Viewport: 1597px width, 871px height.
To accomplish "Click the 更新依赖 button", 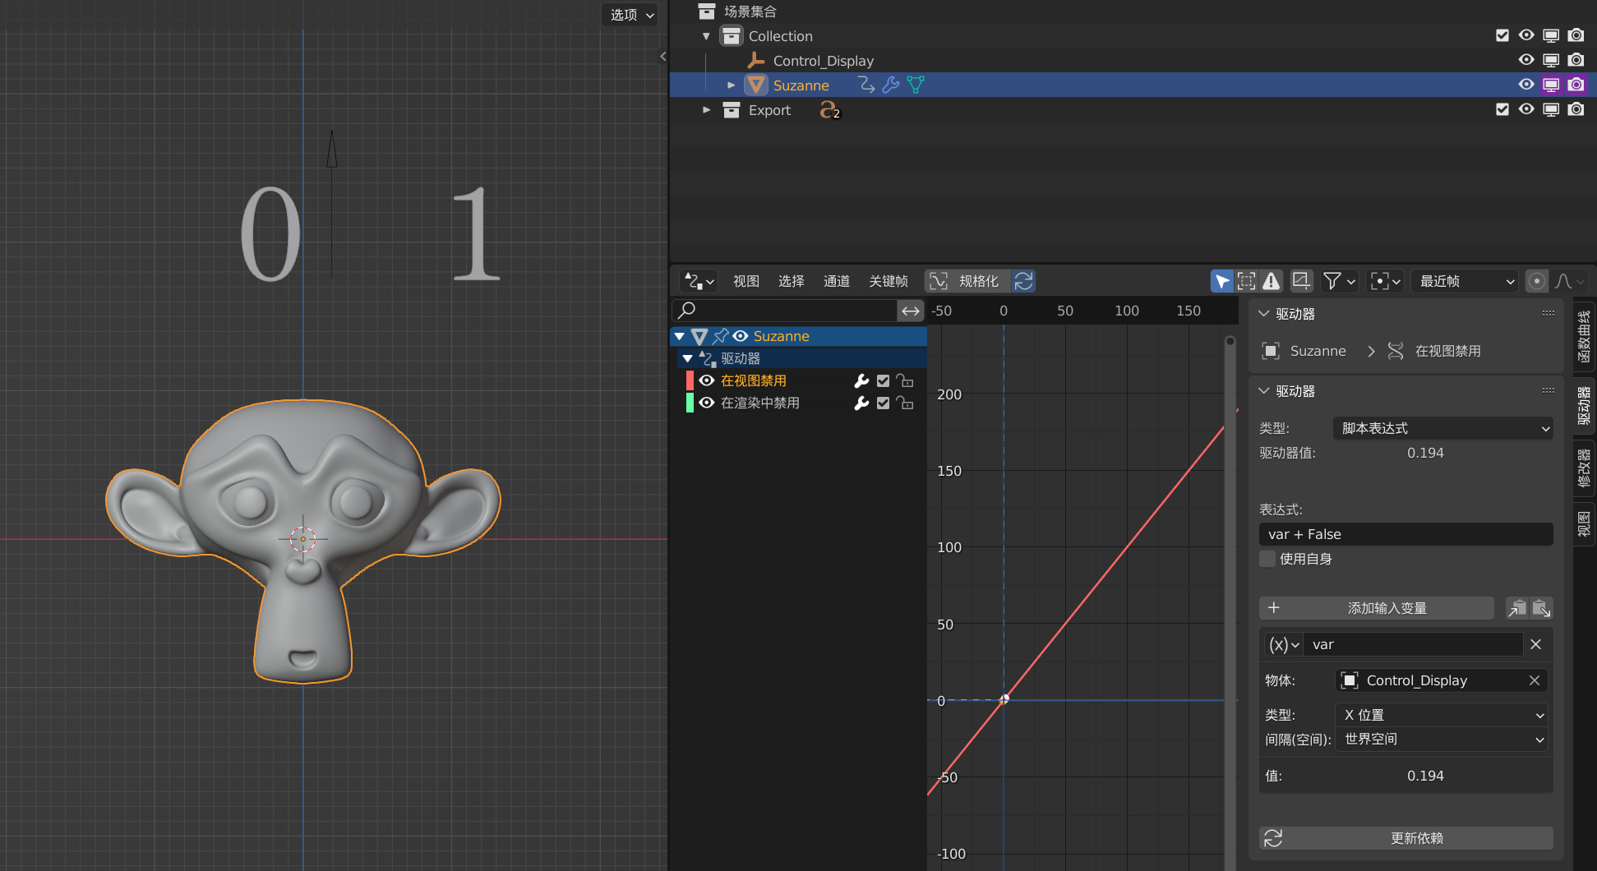I will coord(1405,838).
